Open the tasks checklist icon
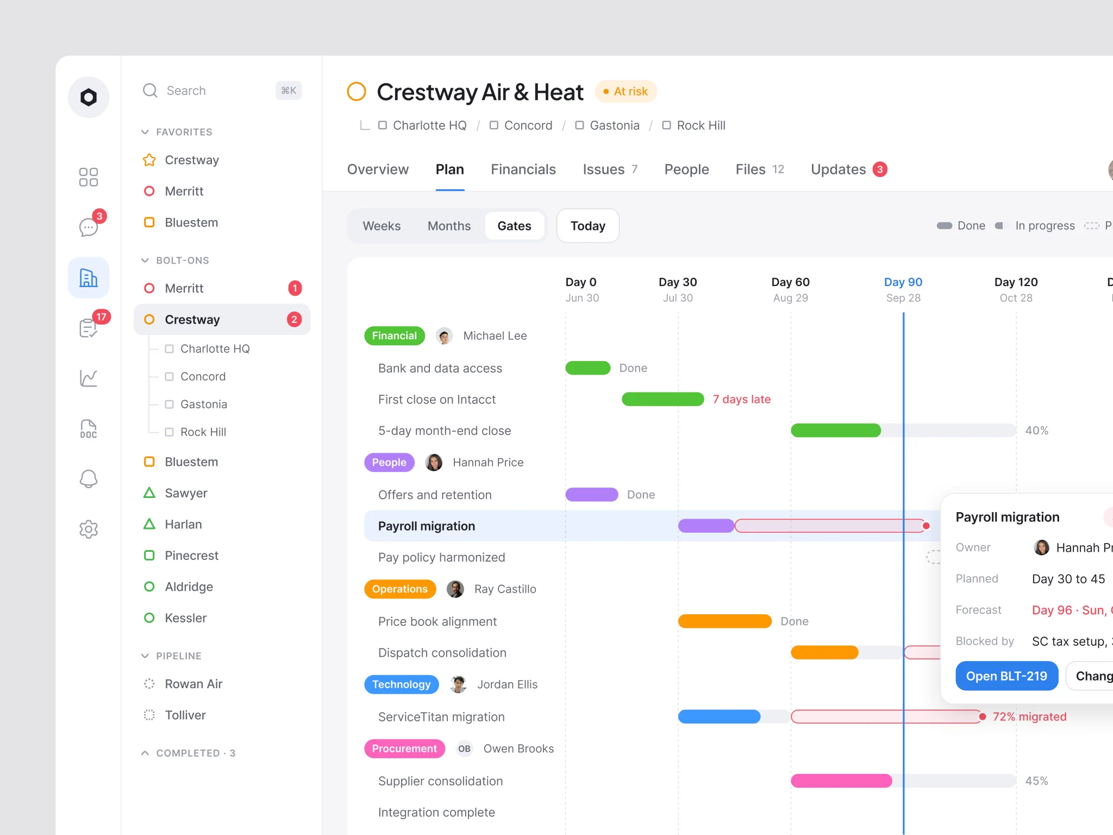Viewport: 1113px width, 835px height. [x=89, y=328]
